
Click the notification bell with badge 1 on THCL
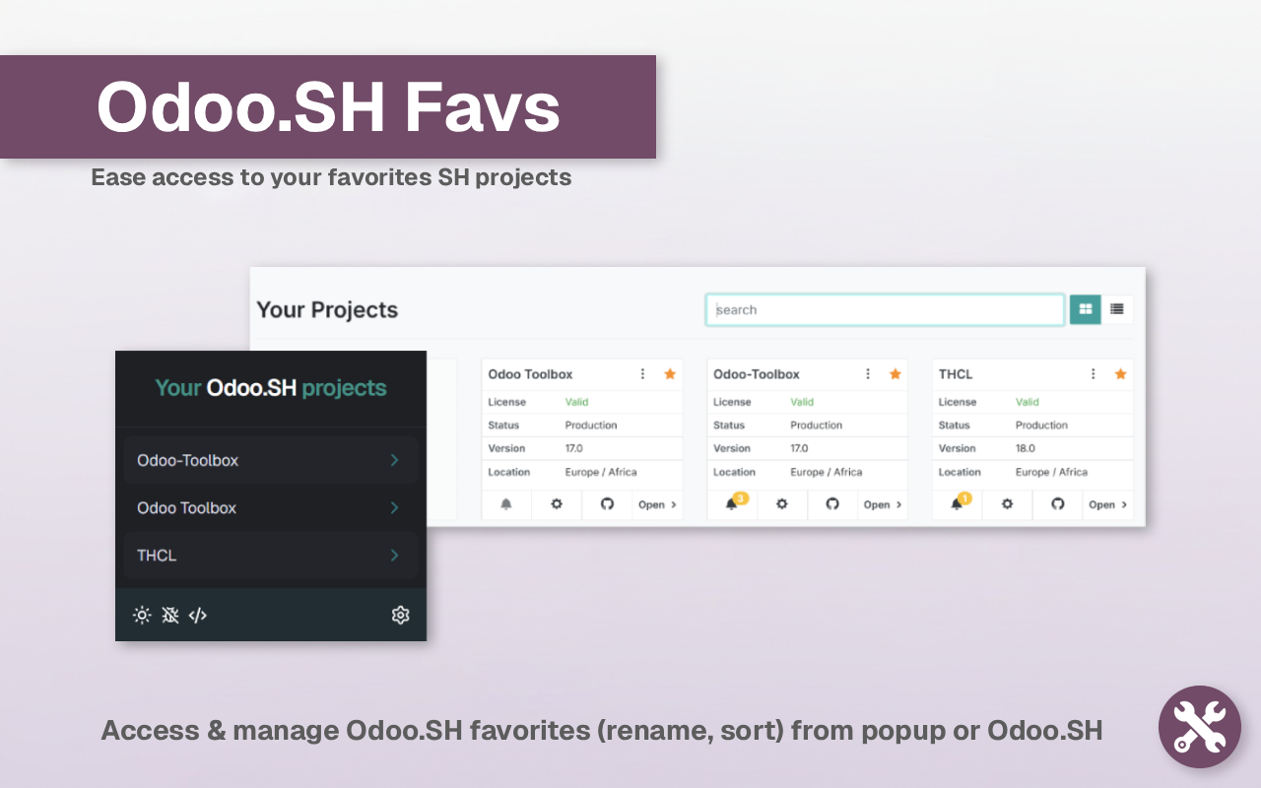click(957, 504)
